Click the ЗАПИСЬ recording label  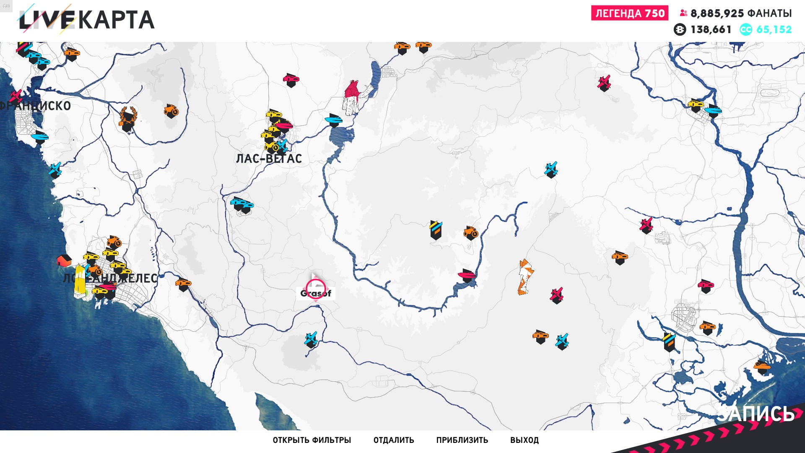point(755,414)
